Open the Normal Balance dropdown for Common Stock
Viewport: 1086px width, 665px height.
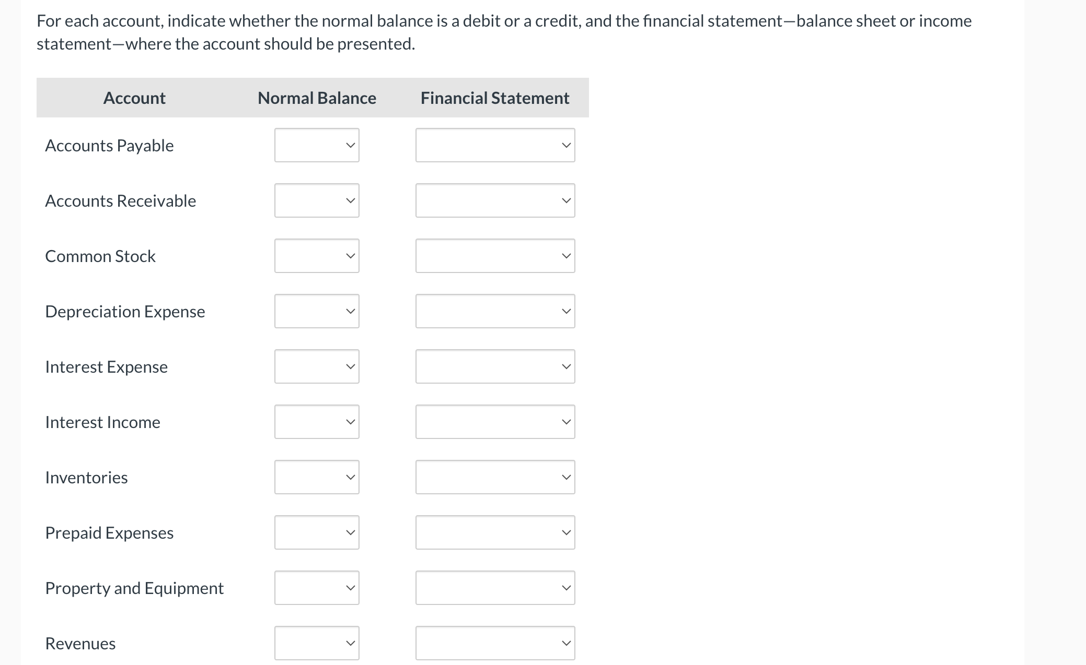click(316, 256)
